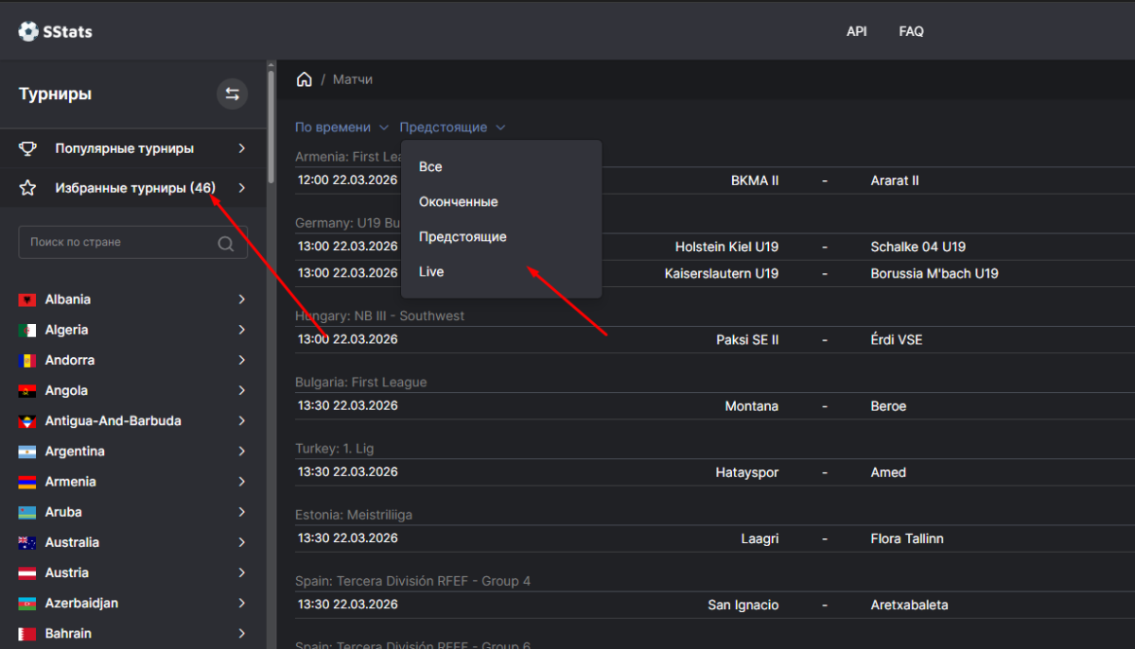Click the "Поиск по стране" search field
Viewport: 1135px width, 649px height.
coord(118,243)
